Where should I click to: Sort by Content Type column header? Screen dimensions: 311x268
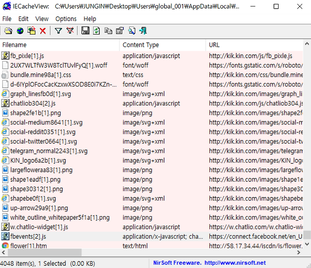pyautogui.click(x=163, y=45)
